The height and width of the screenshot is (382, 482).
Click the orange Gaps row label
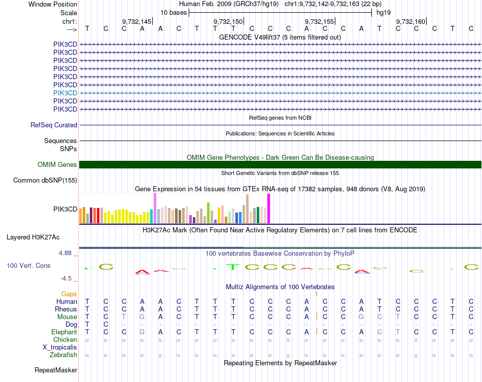click(x=69, y=294)
